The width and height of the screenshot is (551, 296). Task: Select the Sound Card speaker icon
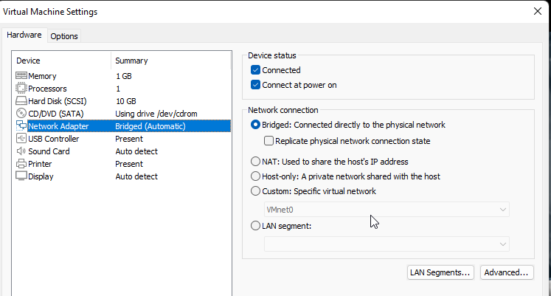coord(21,151)
